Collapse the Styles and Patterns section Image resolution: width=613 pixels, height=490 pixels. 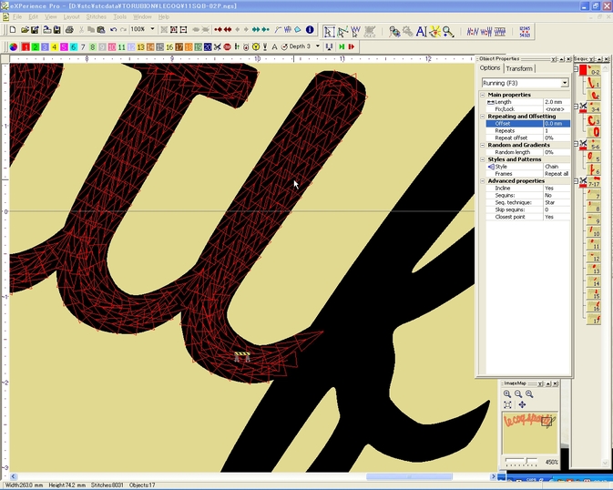(483, 159)
